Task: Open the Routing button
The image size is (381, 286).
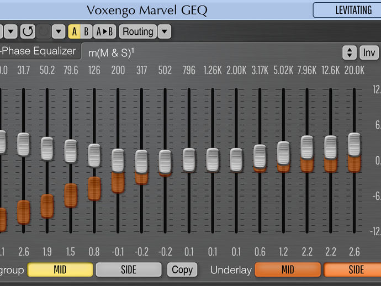Action: point(138,31)
